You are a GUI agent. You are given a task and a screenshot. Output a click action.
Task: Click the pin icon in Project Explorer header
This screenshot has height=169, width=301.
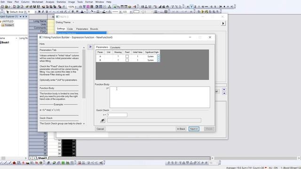coord(24,17)
